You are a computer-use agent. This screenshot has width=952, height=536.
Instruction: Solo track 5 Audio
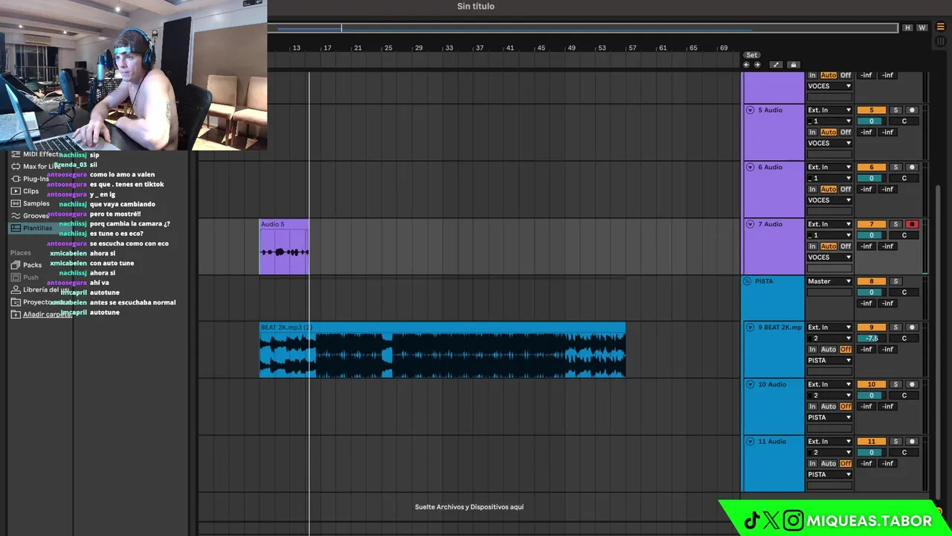click(x=895, y=110)
